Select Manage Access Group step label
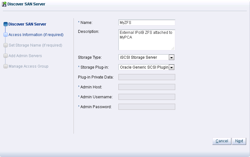The width and height of the screenshot is (250, 157). click(28, 66)
